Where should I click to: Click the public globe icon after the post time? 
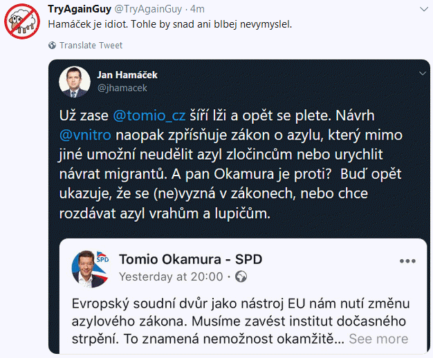(x=241, y=276)
